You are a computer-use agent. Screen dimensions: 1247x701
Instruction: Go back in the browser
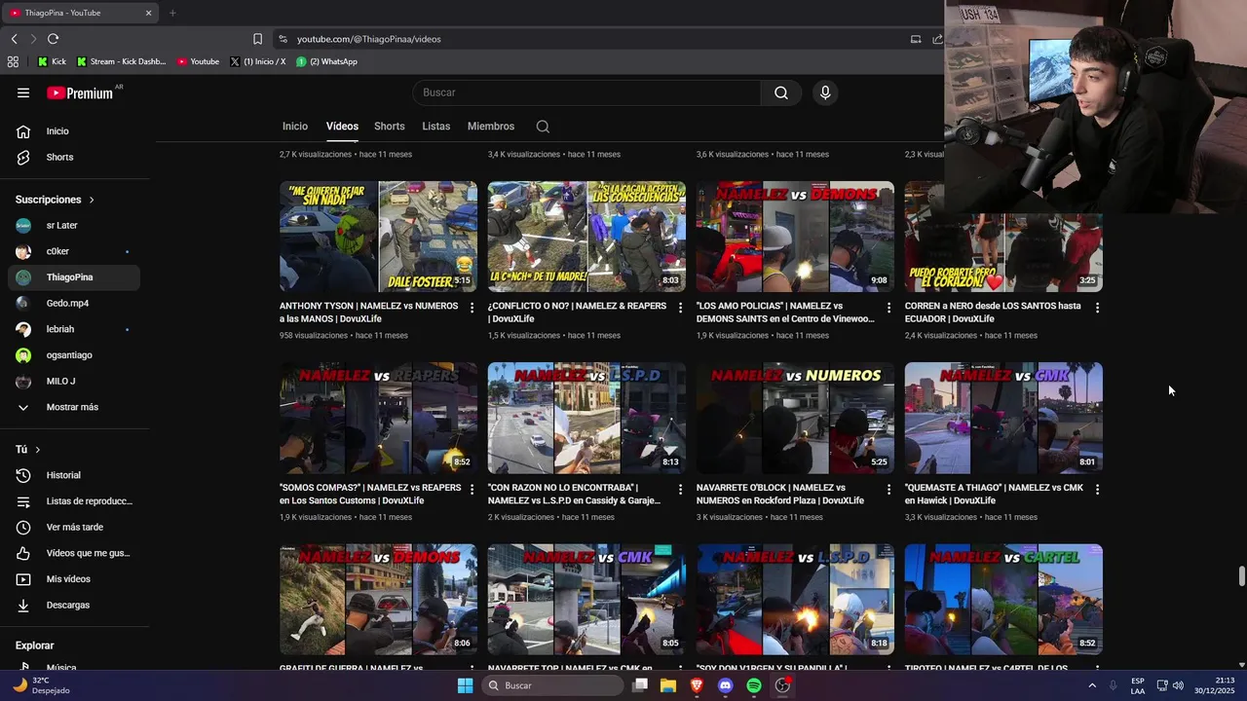[14, 39]
